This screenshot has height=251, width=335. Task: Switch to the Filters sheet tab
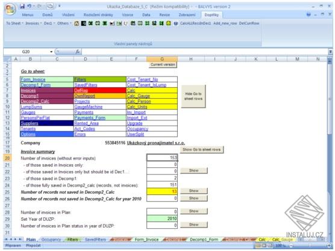(x=73, y=240)
